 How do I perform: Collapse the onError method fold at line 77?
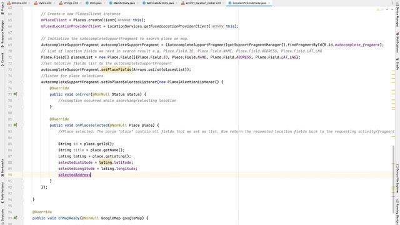point(22,94)
